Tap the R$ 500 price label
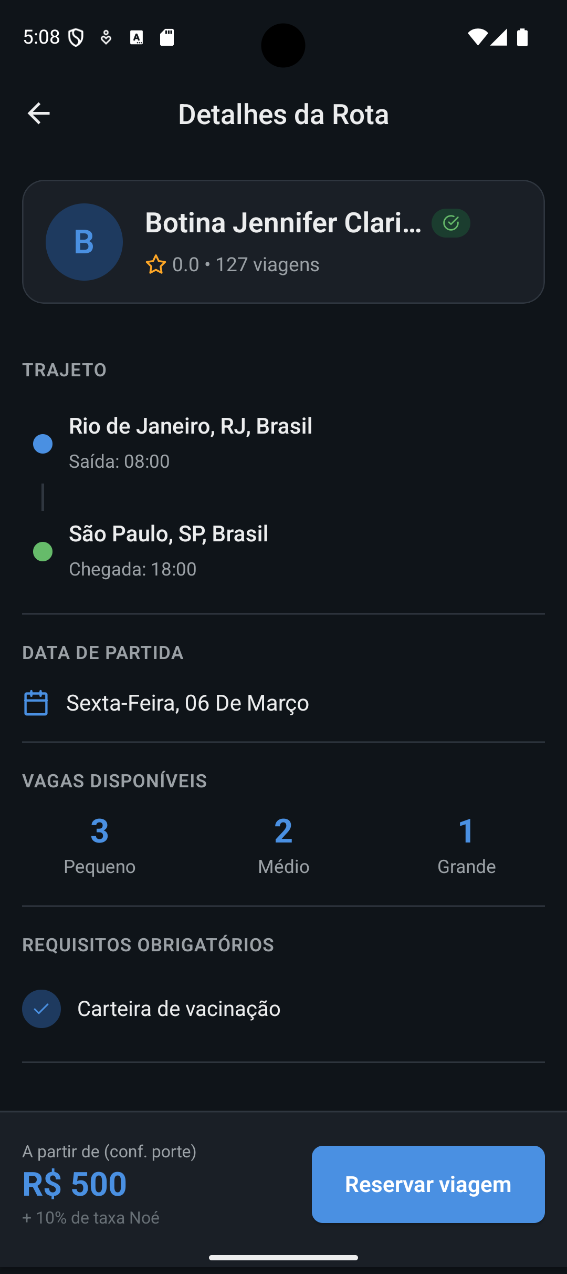This screenshot has height=1274, width=567. 75,1184
